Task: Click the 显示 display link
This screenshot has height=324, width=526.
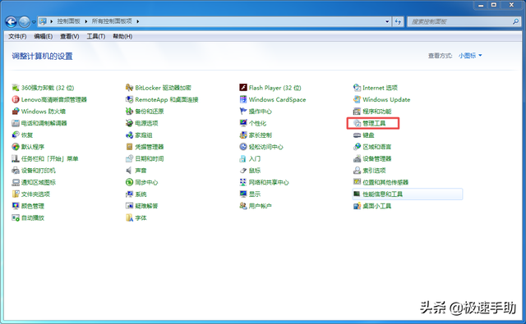Action: pyautogui.click(x=255, y=194)
